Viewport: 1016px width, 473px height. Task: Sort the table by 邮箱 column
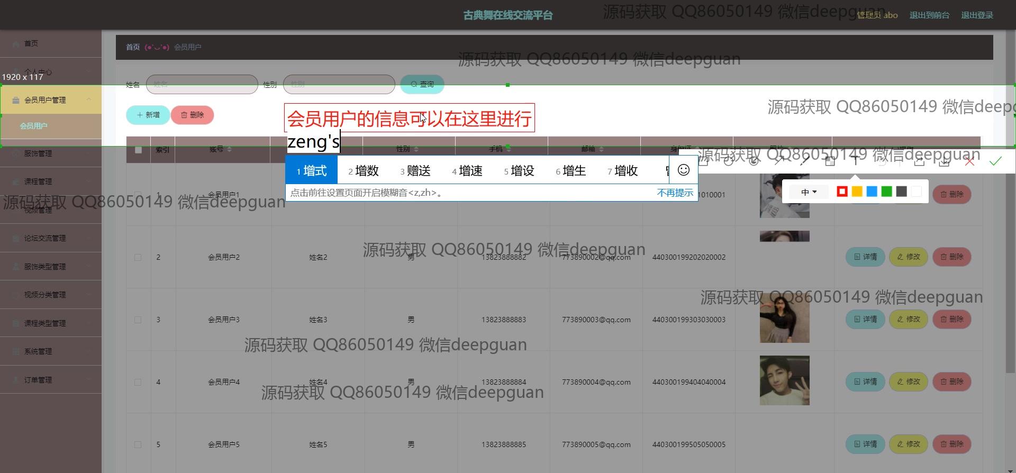(x=600, y=149)
